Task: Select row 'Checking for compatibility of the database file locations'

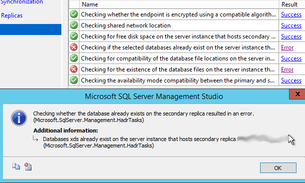Action: (187, 58)
